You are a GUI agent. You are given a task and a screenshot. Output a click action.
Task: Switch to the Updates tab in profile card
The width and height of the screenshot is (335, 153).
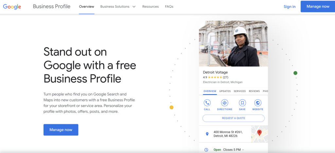[225, 91]
